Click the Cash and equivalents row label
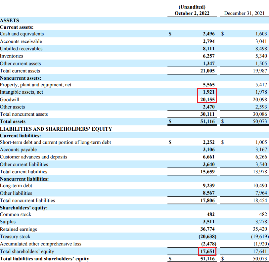Viewport: 269px width, 262px height. coord(22,34)
